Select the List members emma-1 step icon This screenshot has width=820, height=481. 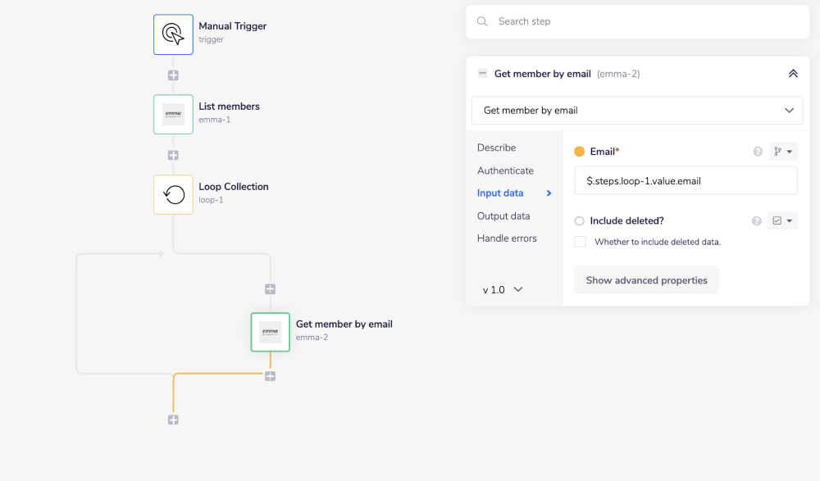173,114
